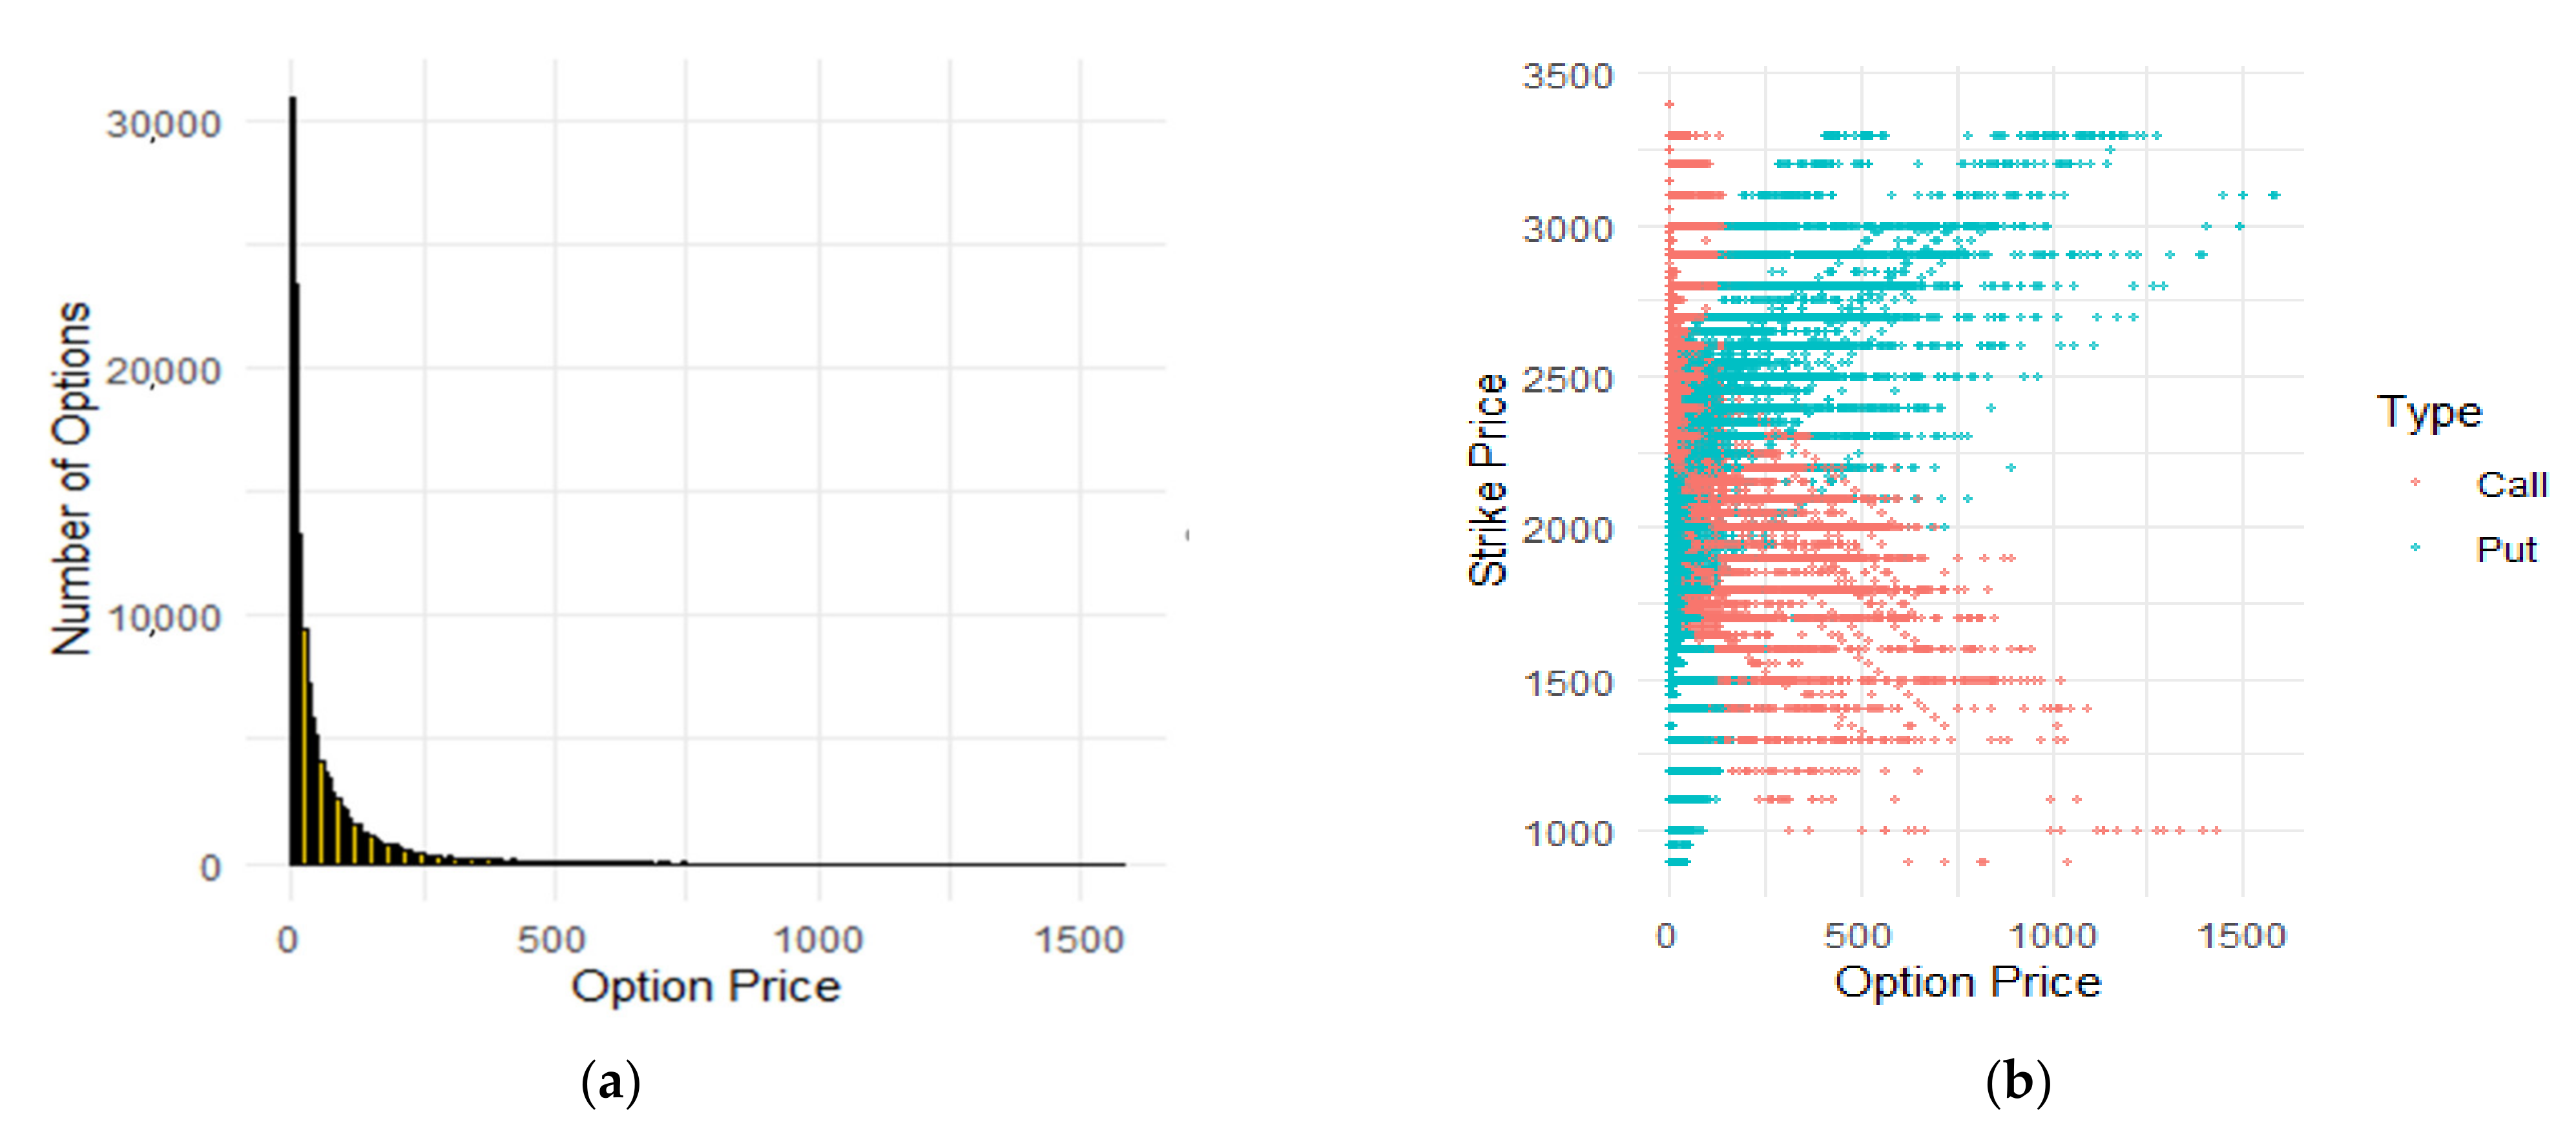Image resolution: width=2576 pixels, height=1136 pixels.
Task: Click the subfigure caption (b)
Action: (2017, 1083)
